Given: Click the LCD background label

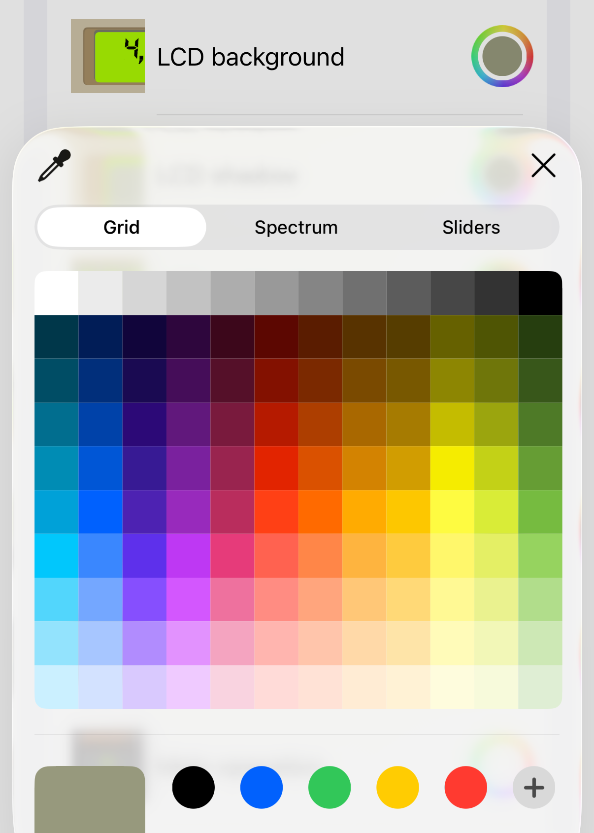Looking at the screenshot, I should pyautogui.click(x=250, y=57).
